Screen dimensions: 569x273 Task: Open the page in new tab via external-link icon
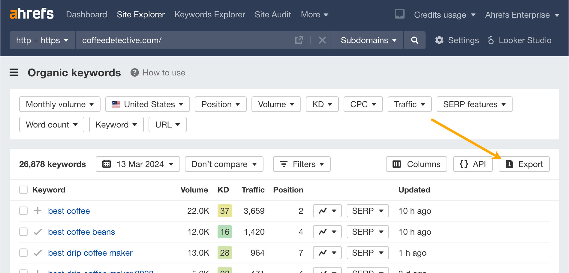click(299, 40)
